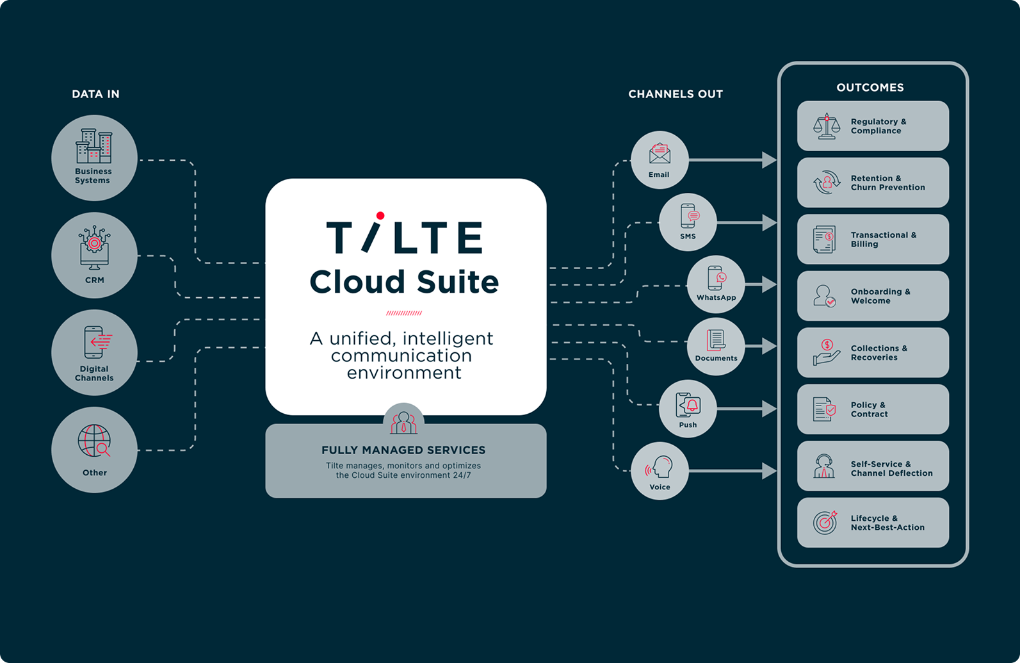Select the Voice speaking head icon
Screen dimensions: 1020x663
660,468
